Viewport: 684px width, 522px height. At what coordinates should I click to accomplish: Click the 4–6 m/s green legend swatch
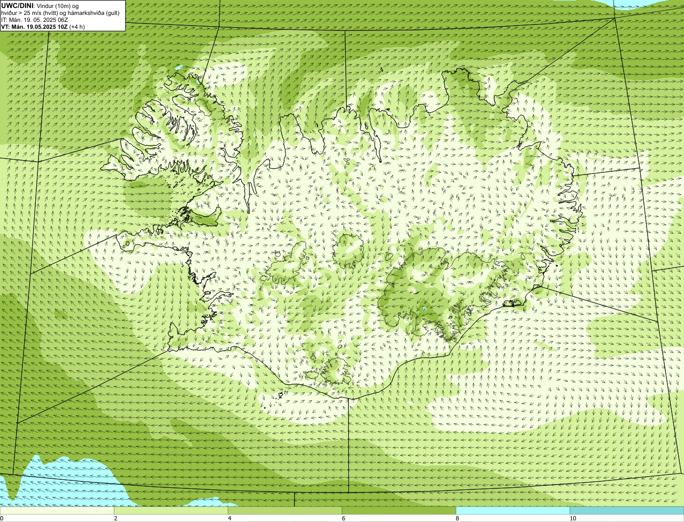pyautogui.click(x=285, y=511)
